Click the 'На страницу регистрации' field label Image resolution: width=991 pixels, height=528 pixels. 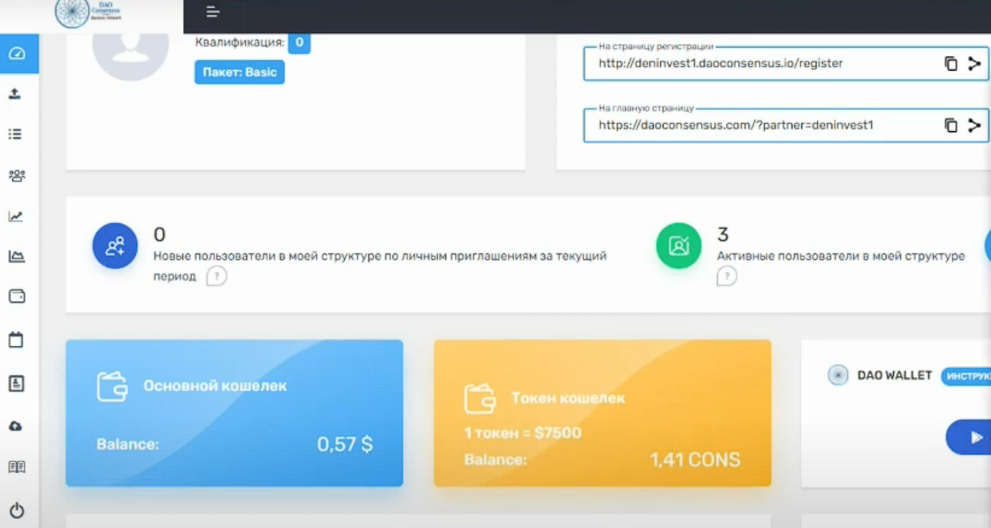tap(656, 47)
